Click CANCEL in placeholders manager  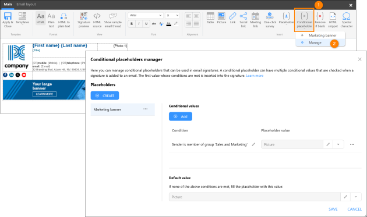click(x=354, y=209)
